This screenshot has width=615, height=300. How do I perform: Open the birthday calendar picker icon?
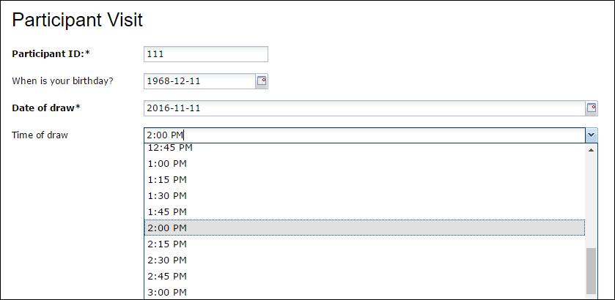(x=262, y=81)
